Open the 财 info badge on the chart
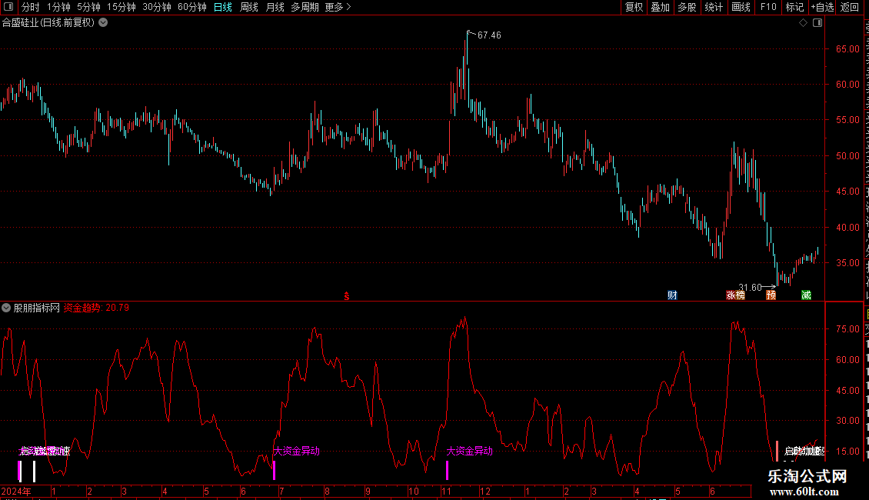Viewport: 869px width, 500px height. click(672, 295)
